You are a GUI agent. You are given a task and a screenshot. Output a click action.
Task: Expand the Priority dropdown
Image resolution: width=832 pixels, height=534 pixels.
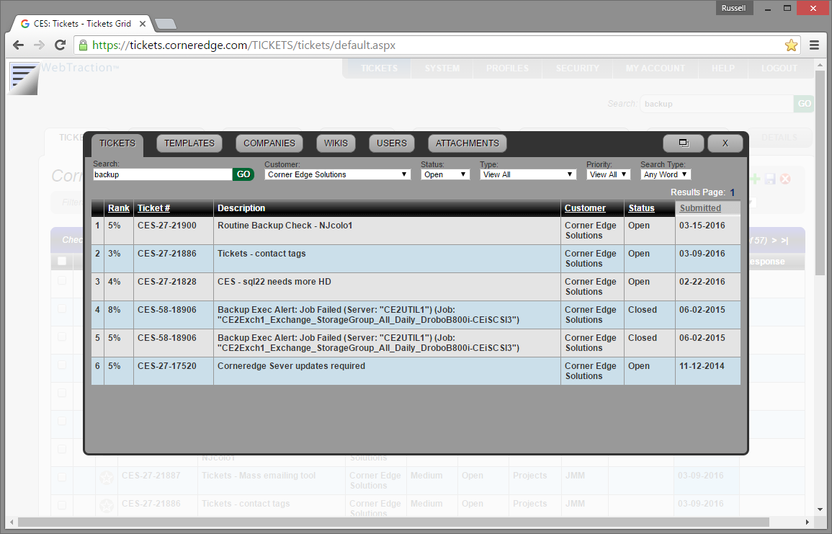(609, 174)
